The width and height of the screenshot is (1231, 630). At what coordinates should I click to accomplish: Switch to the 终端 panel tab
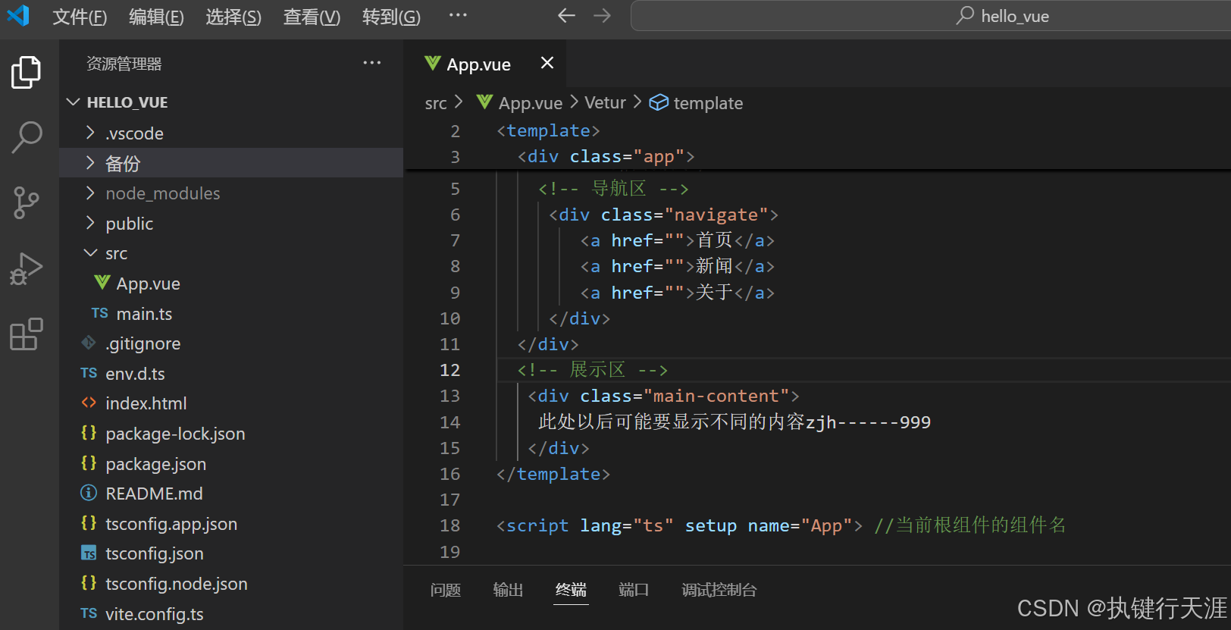[571, 590]
